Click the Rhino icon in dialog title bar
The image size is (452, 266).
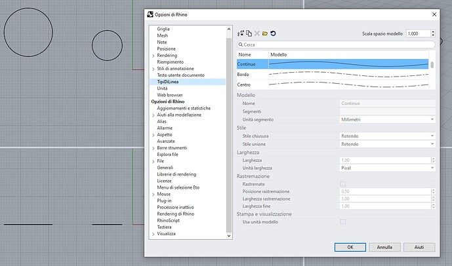(x=150, y=14)
